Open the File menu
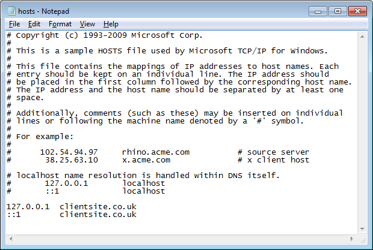The image size is (373, 250). point(14,24)
